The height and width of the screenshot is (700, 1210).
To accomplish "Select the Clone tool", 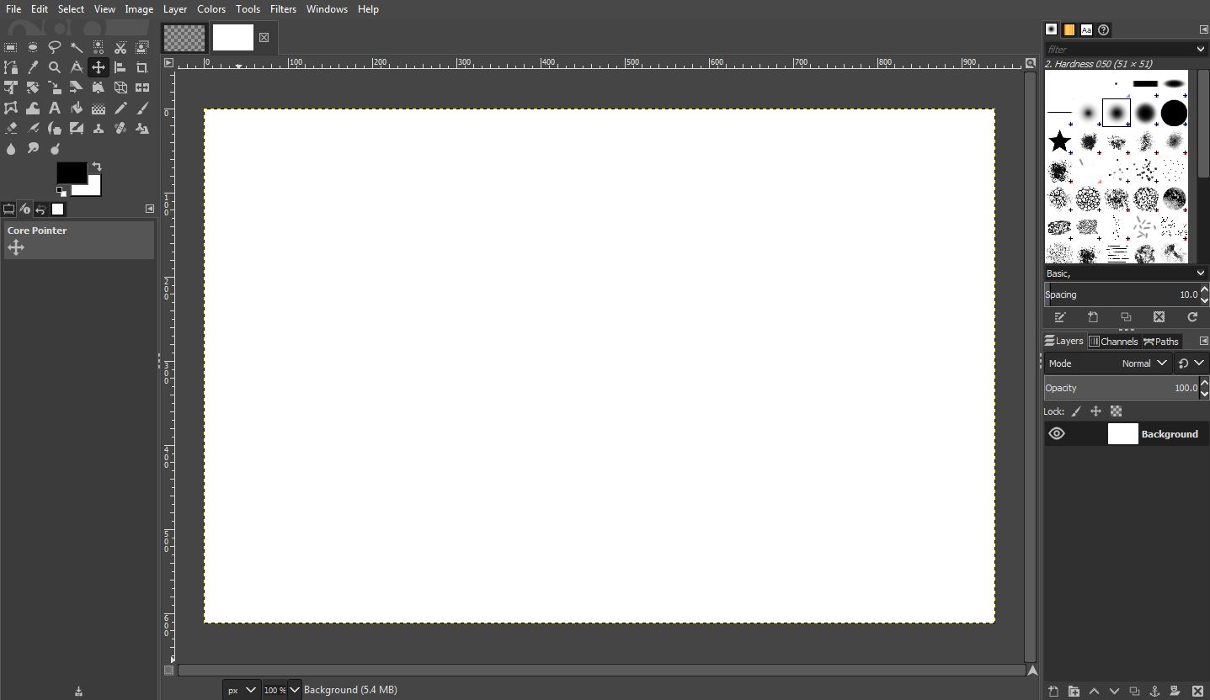I will (x=99, y=128).
